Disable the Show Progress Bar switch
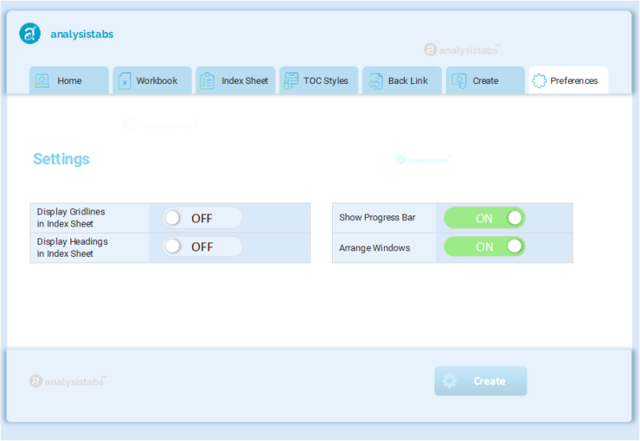 coord(485,218)
